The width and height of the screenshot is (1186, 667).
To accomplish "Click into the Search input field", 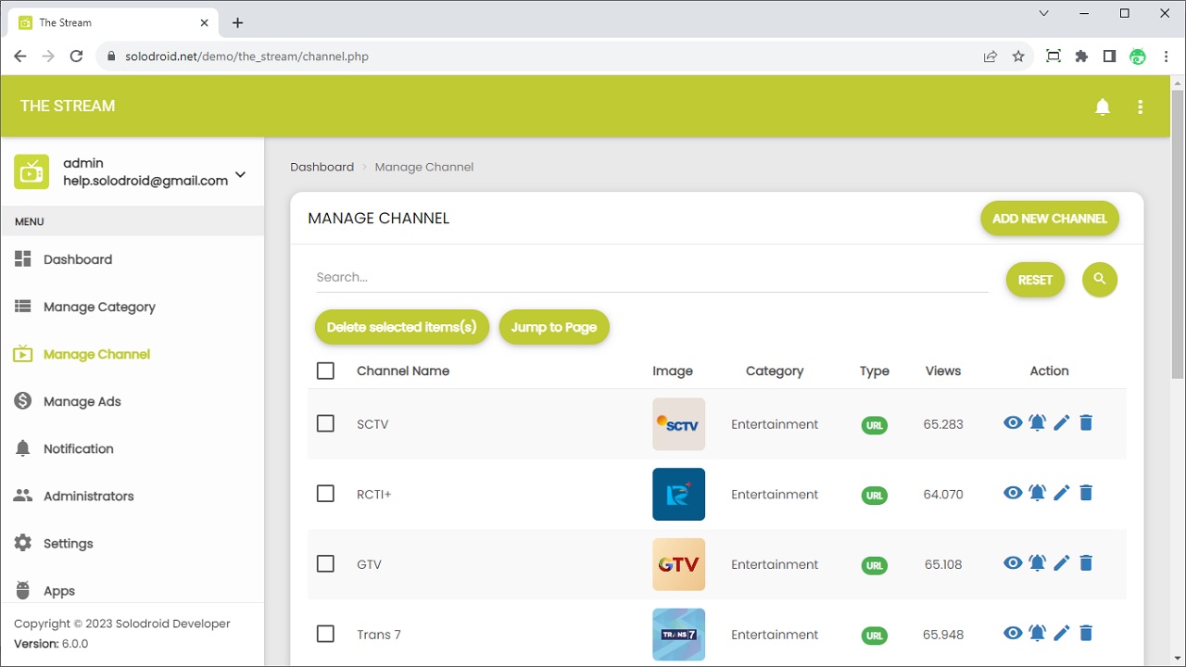I will 651,277.
